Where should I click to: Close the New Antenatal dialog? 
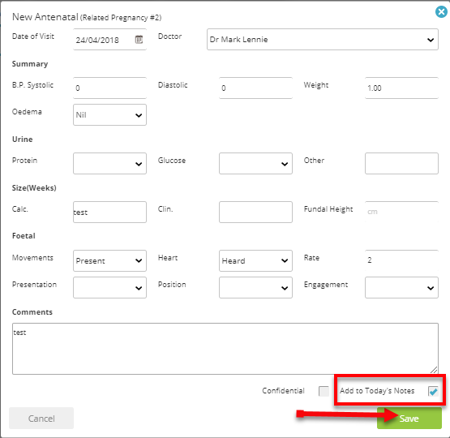pyautogui.click(x=441, y=12)
